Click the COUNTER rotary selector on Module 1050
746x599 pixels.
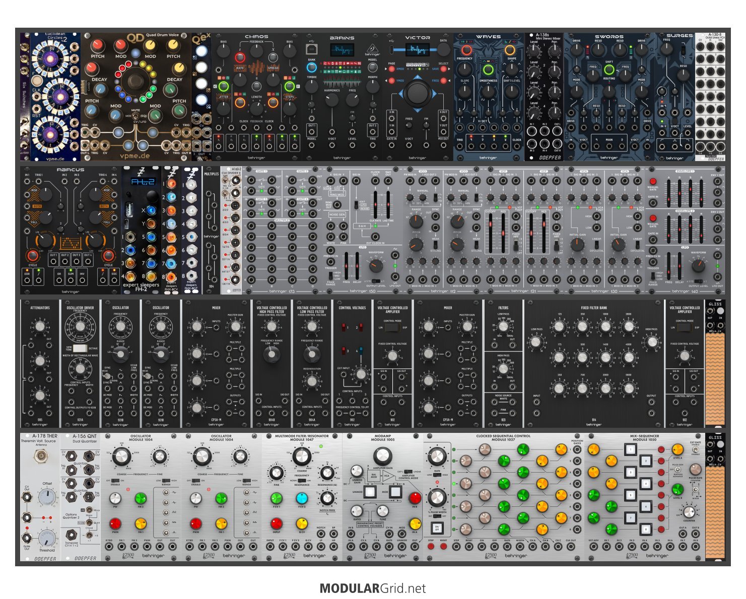pyautogui.click(x=689, y=512)
